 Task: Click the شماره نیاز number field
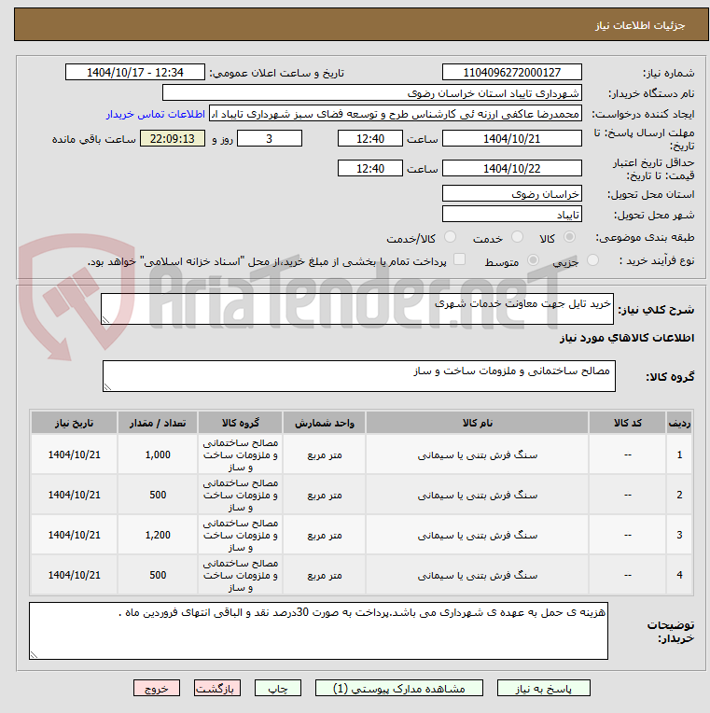[x=512, y=72]
